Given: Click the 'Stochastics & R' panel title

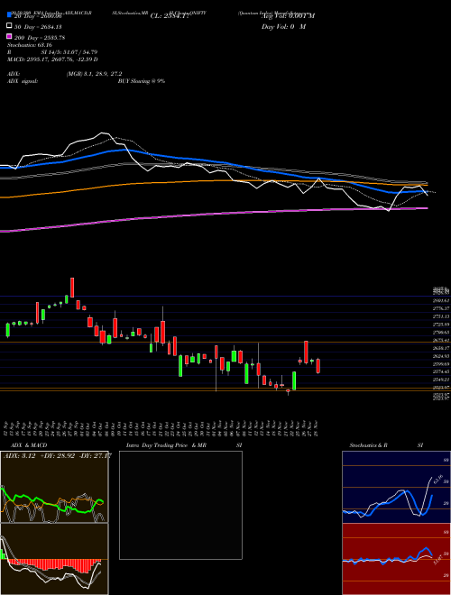Looking at the screenshot, I should coord(369,445).
